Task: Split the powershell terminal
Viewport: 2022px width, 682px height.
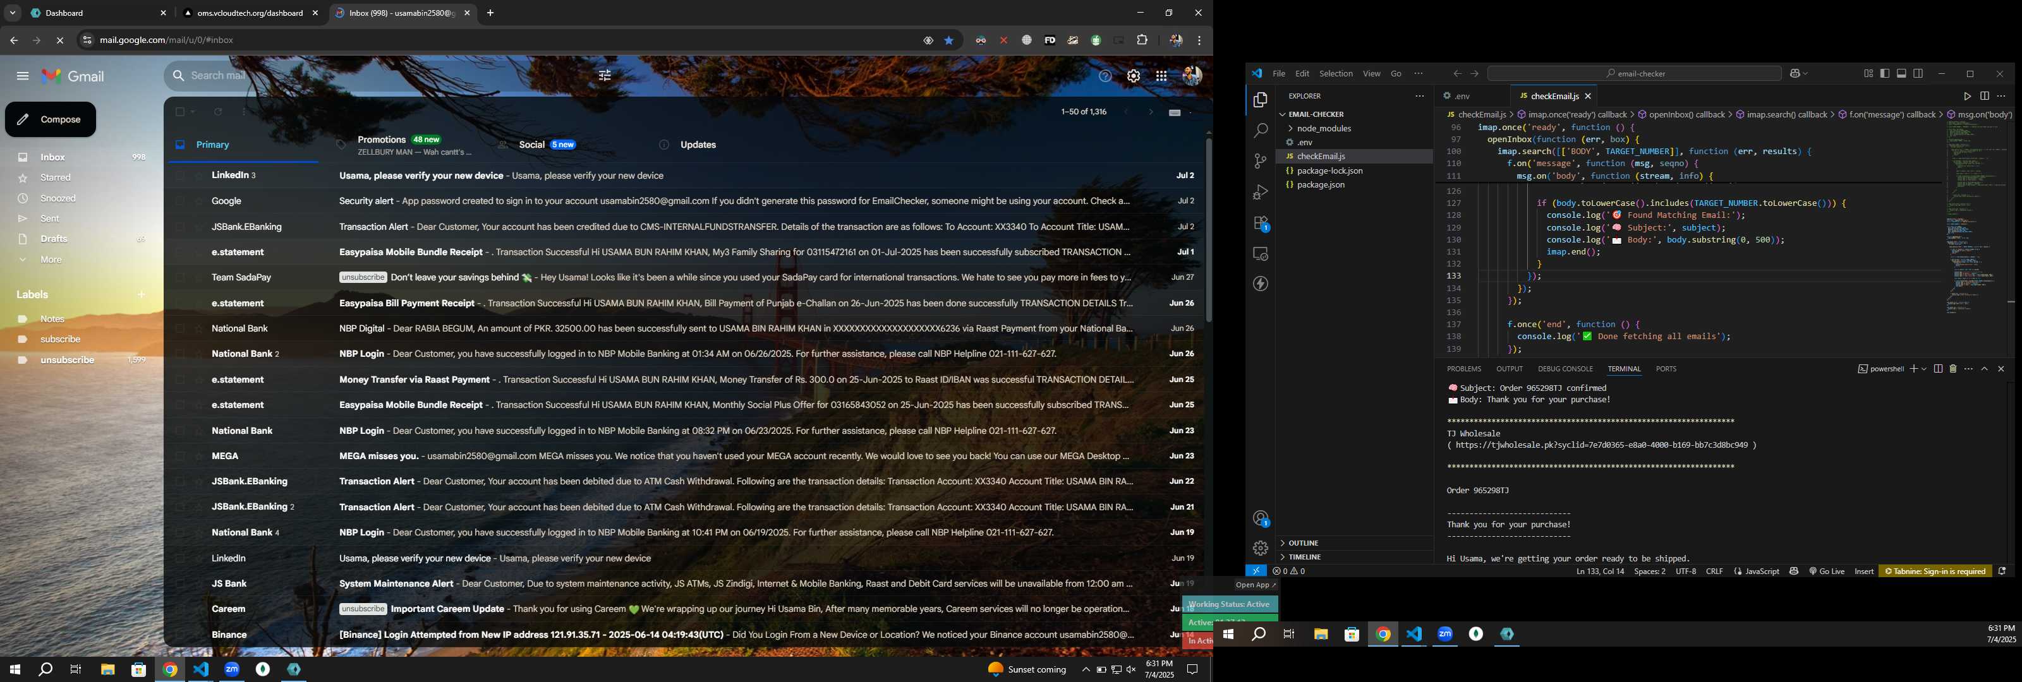Action: point(1938,369)
